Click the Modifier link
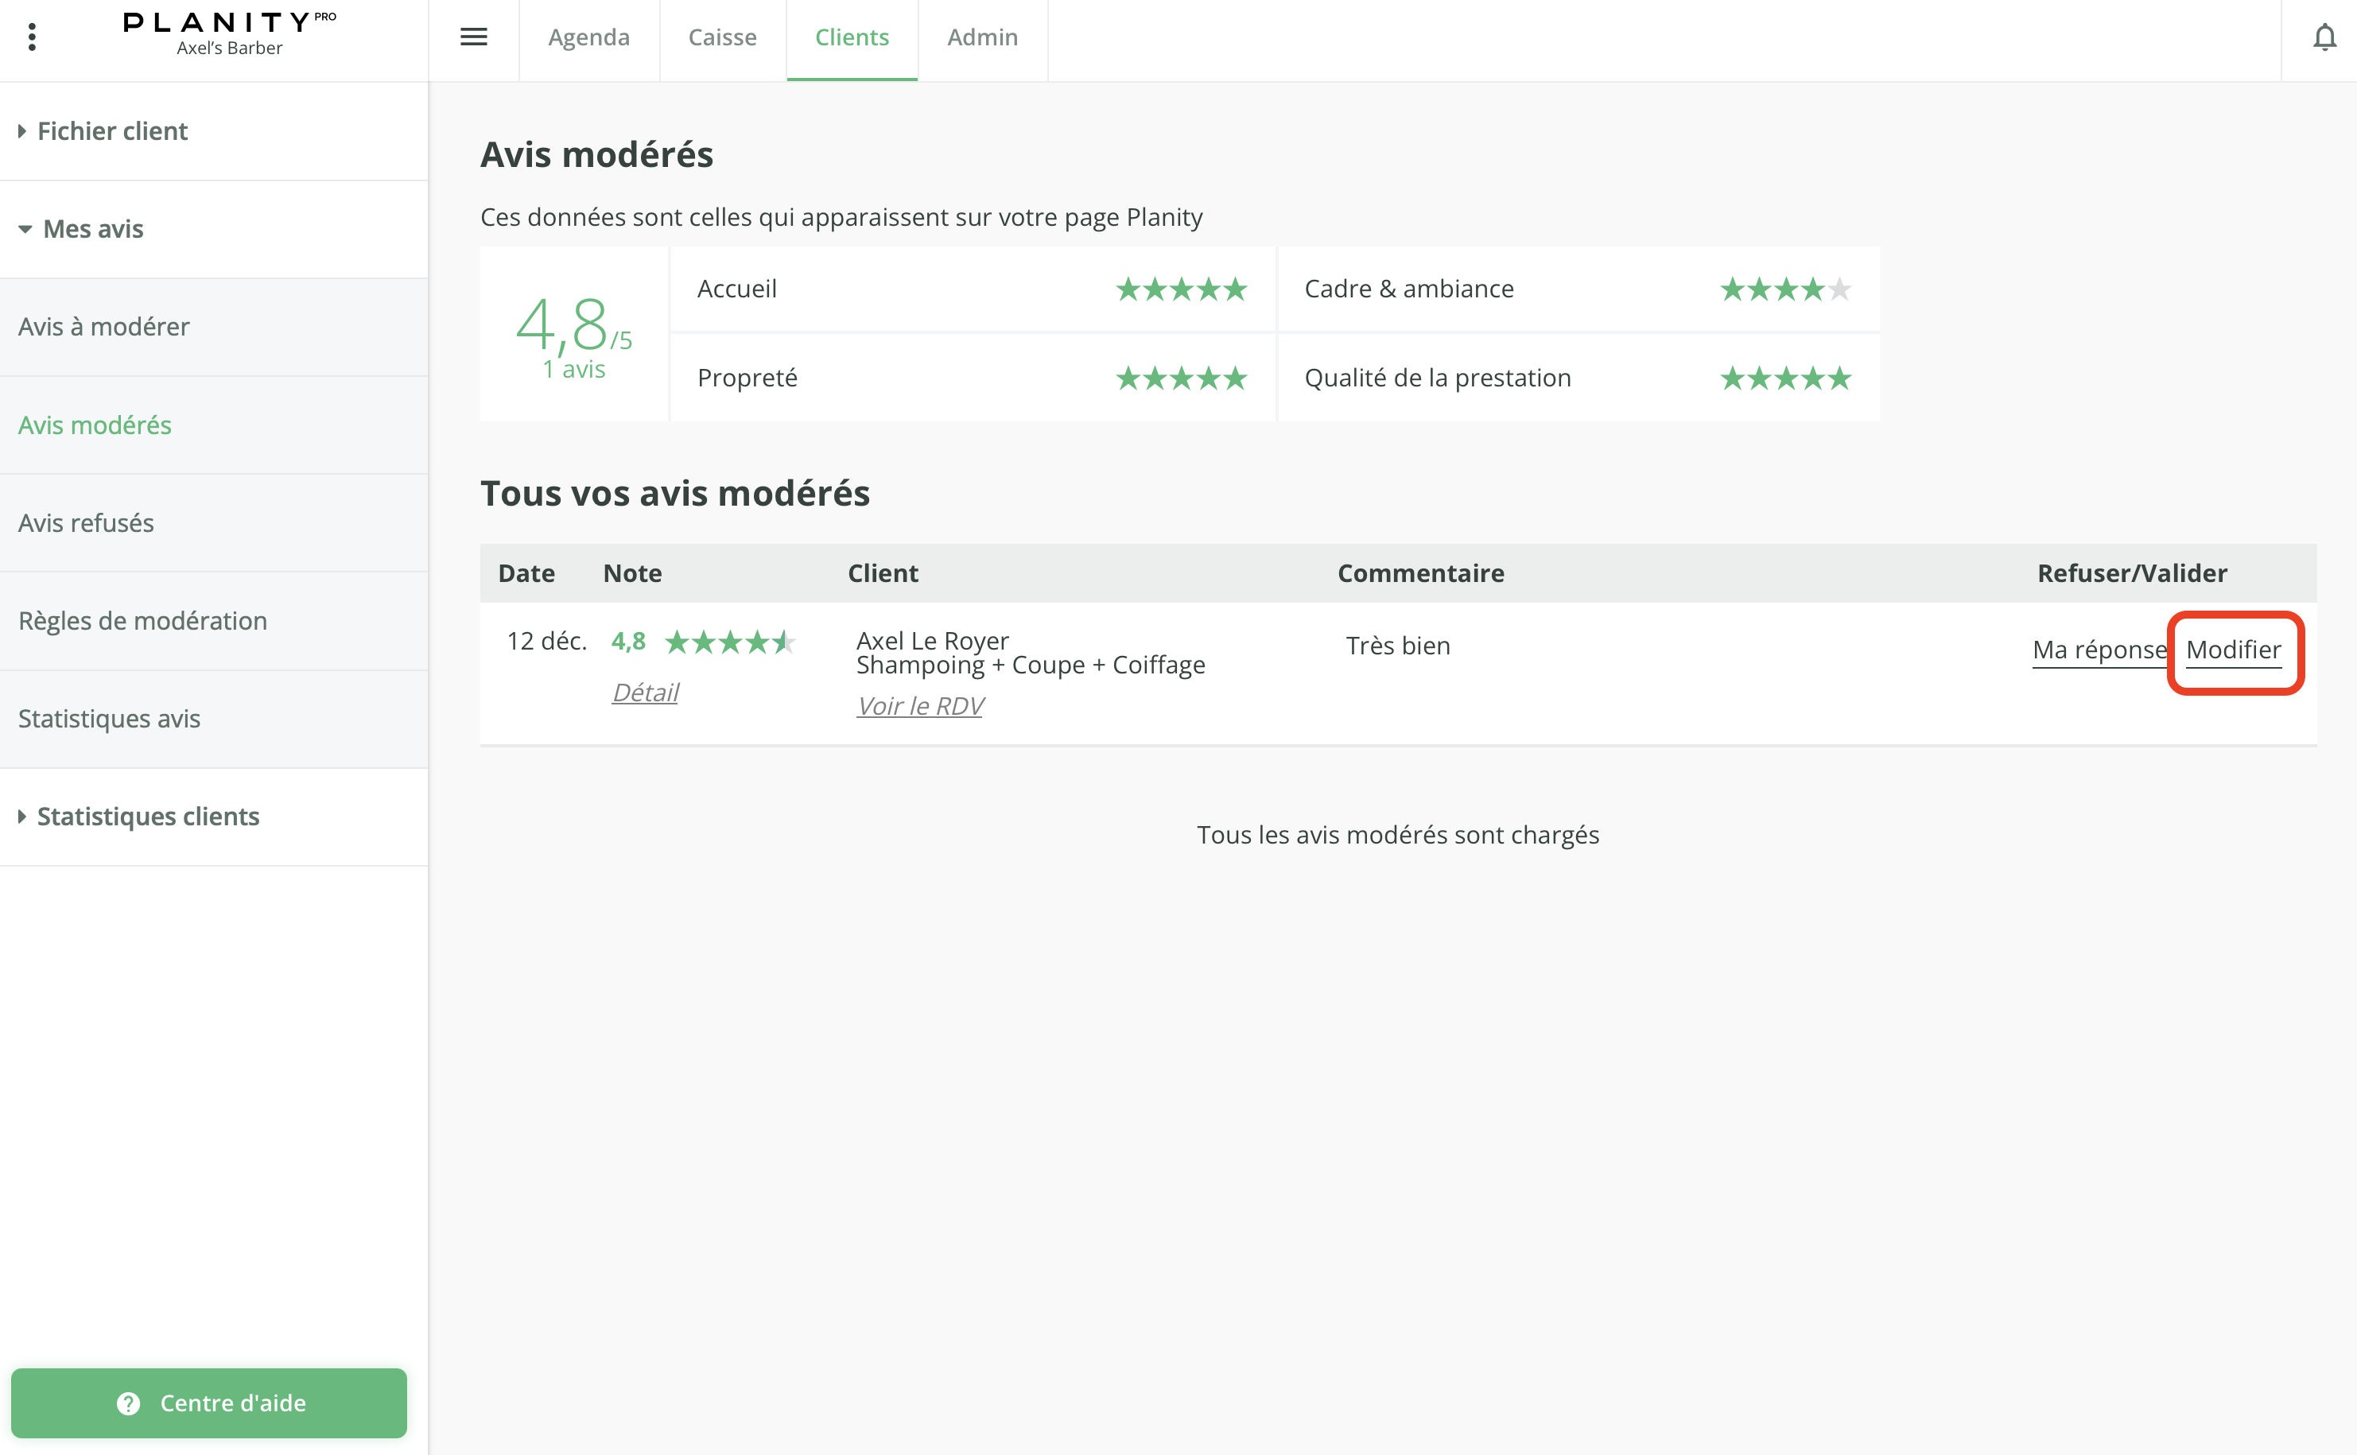This screenshot has height=1455, width=2357. [2233, 650]
